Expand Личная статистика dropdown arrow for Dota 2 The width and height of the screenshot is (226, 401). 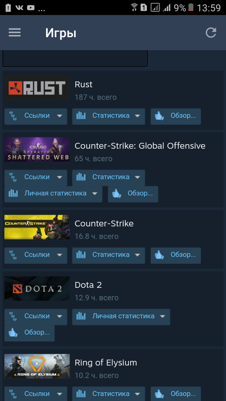[162, 316]
